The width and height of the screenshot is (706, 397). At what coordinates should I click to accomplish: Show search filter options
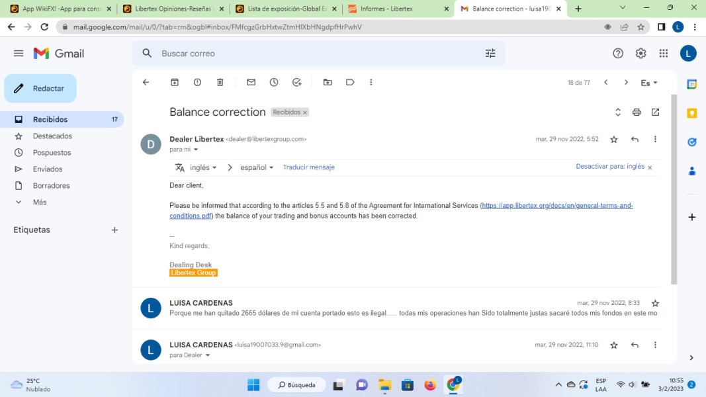tap(490, 54)
